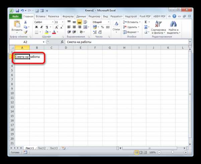This screenshot has width=201, height=164.
Task: Align text to bottom of cell
Action: click(79, 22)
